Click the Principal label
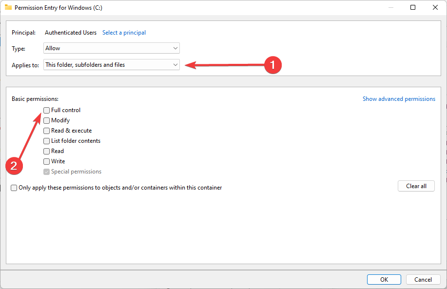Image resolution: width=447 pixels, height=289 pixels. pos(24,33)
